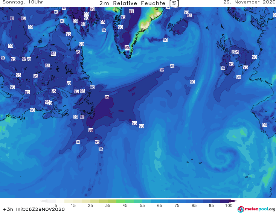Click the color scale label "5"
Image resolution: width=276 pixels, height=213 pixels.
coord(56,205)
